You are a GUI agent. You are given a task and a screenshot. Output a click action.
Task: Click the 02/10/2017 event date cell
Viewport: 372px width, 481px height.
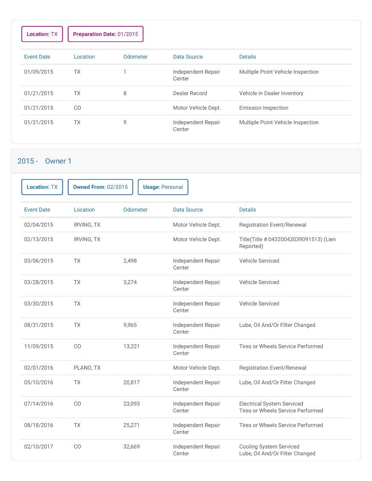(38, 447)
